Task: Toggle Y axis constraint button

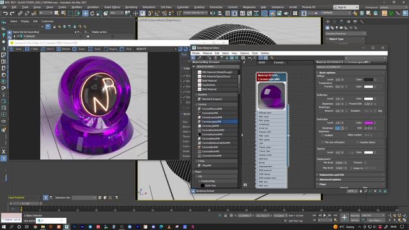Action: point(4,158)
